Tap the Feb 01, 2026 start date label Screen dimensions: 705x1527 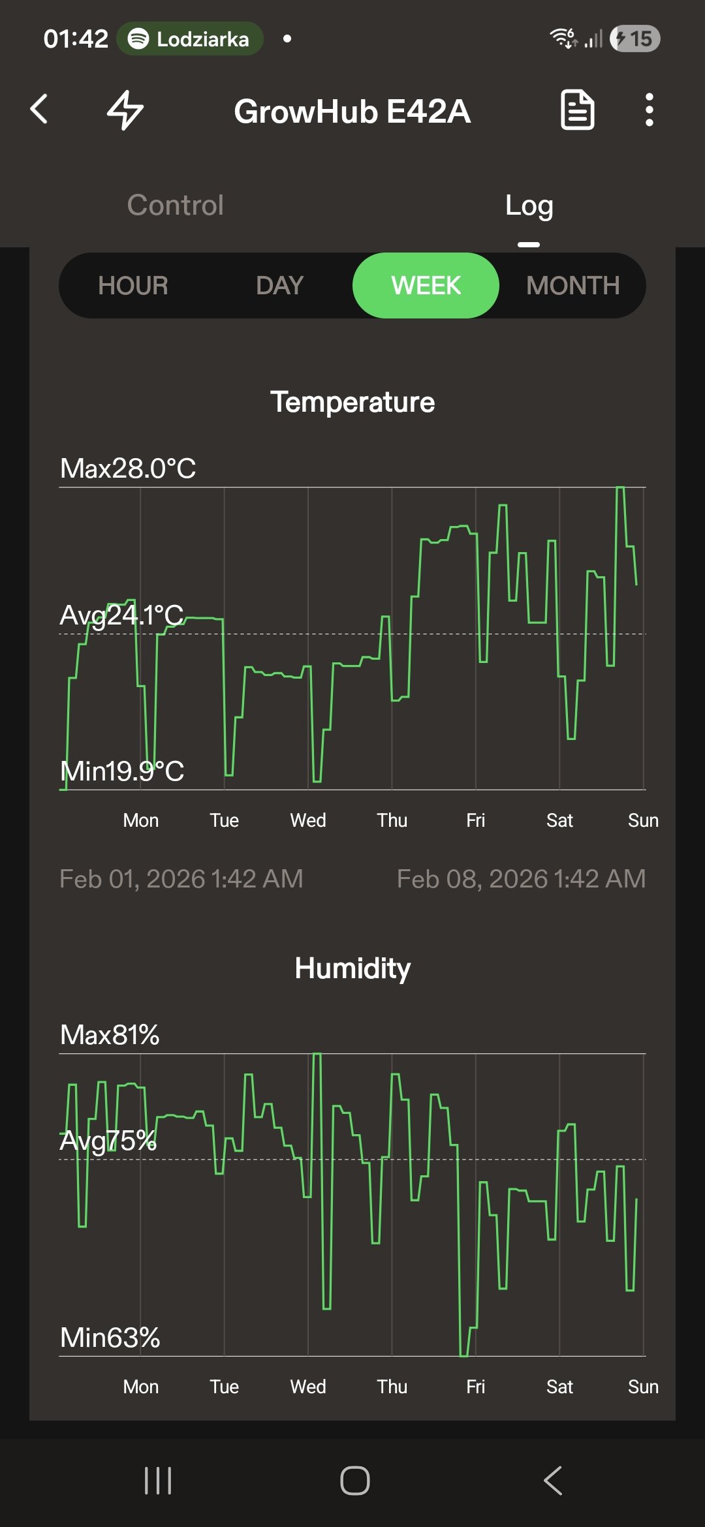[x=181, y=879]
